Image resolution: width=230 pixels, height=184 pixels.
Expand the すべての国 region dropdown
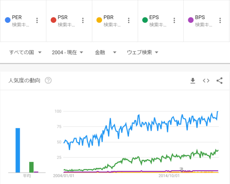[25, 52]
